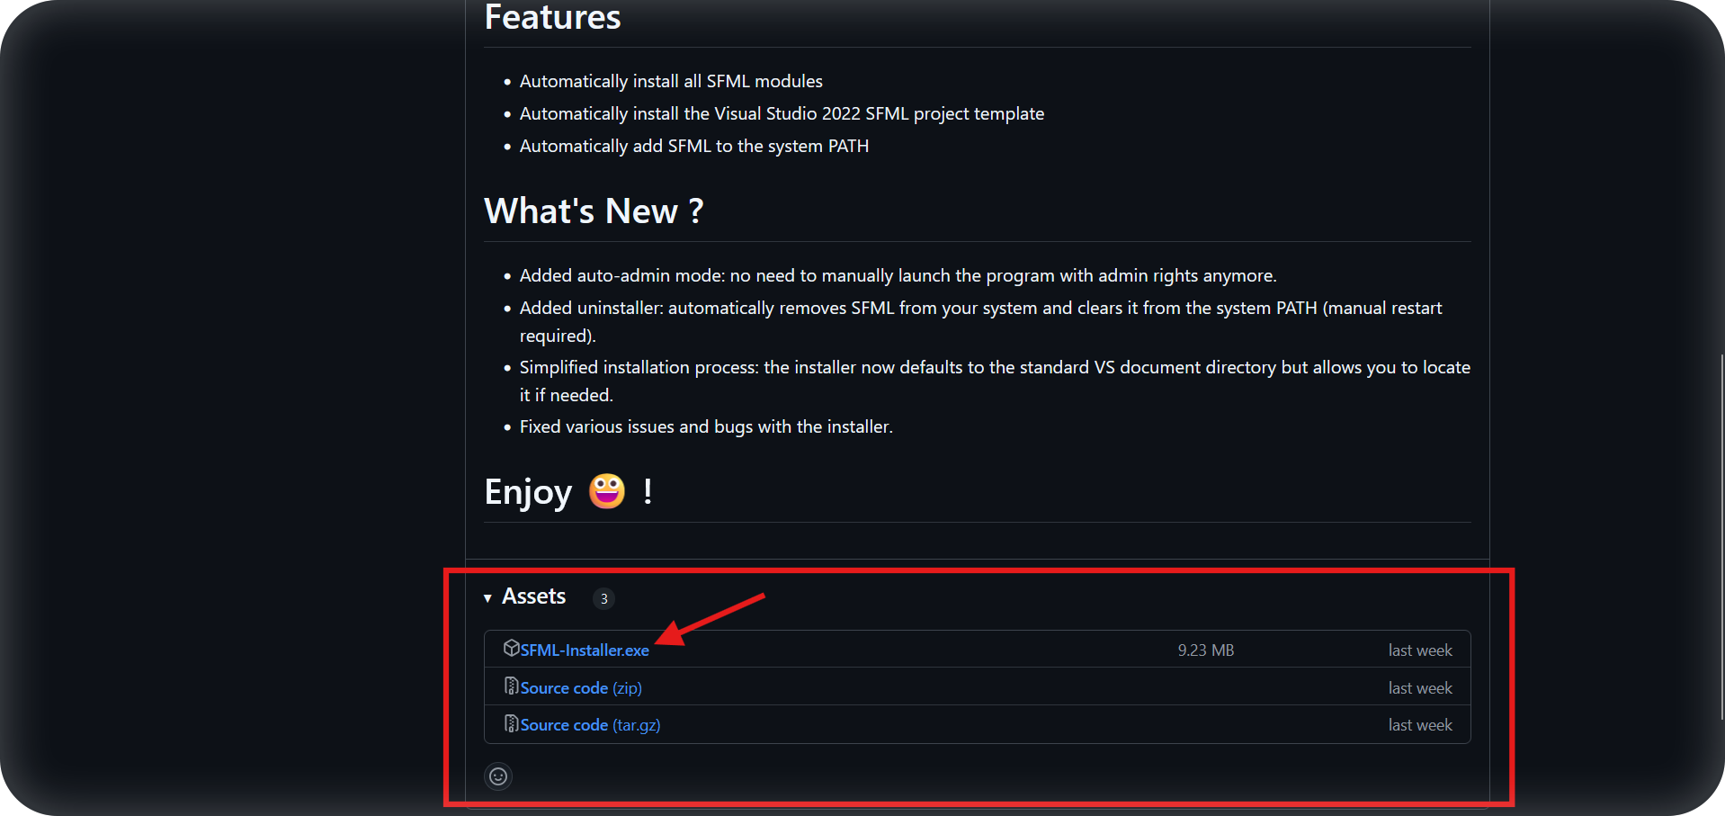Click the page vertical scrollbar
The width and height of the screenshot is (1725, 816).
tap(1721, 536)
